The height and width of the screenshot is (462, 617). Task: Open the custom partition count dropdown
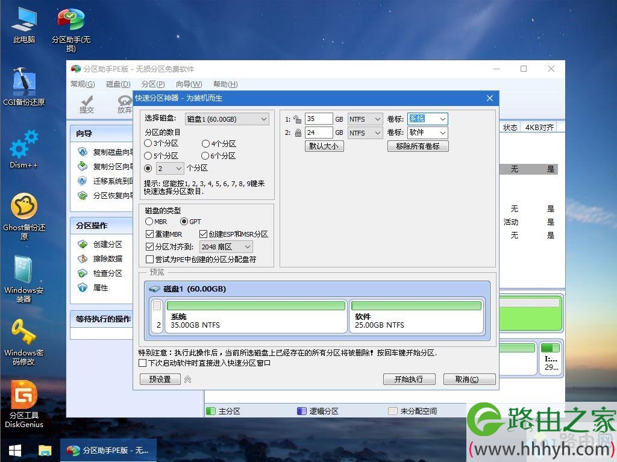click(x=170, y=169)
